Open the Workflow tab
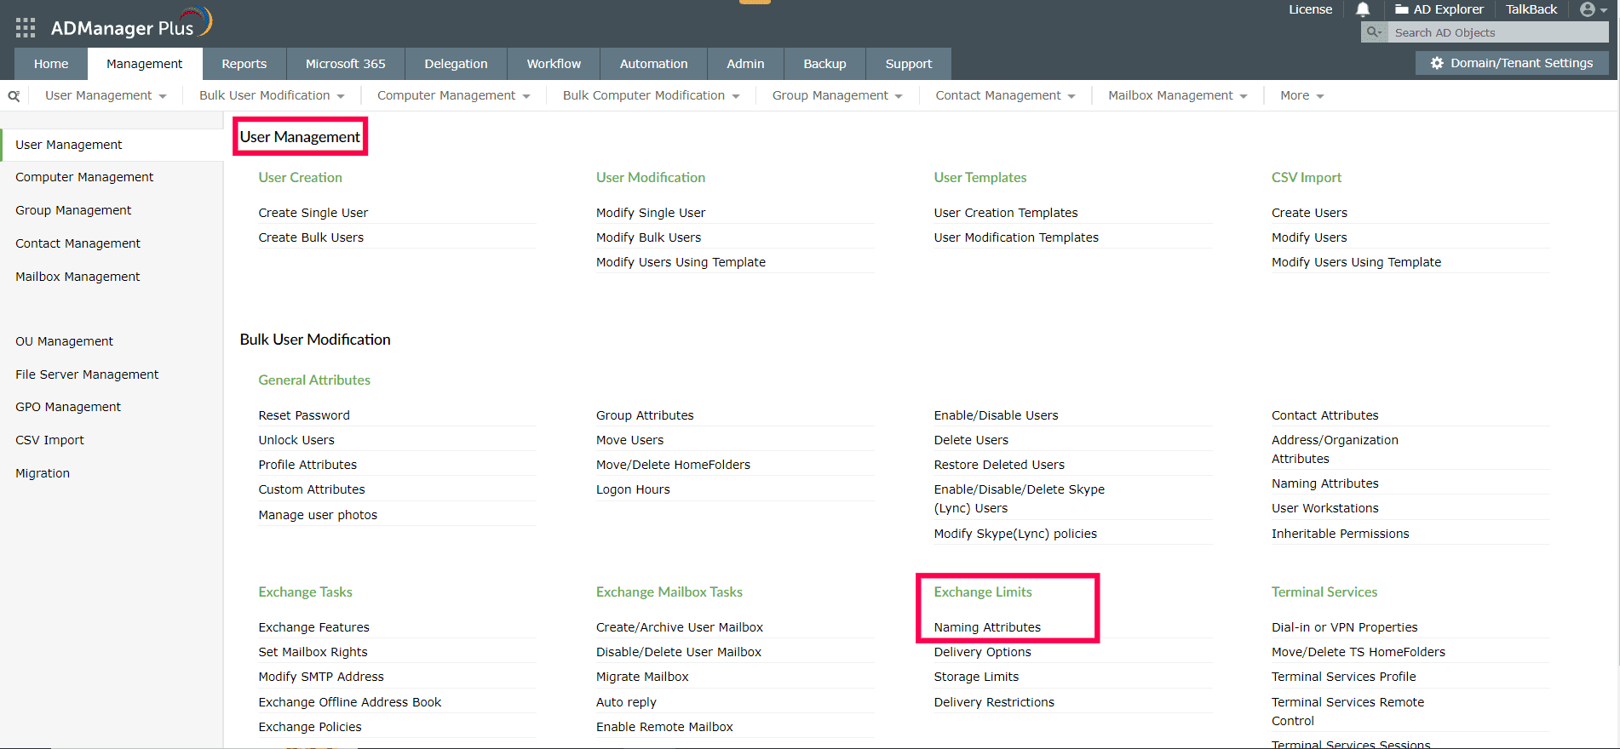 click(x=554, y=64)
